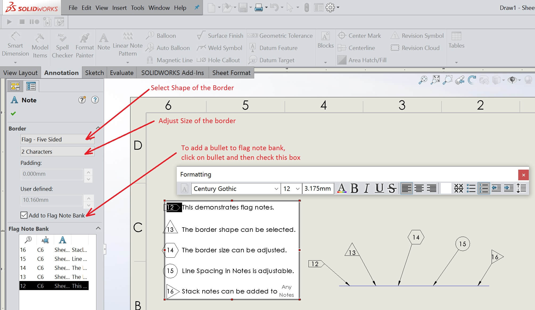The width and height of the screenshot is (535, 310).
Task: Open the Century Gothic font dropdown
Action: (276, 189)
